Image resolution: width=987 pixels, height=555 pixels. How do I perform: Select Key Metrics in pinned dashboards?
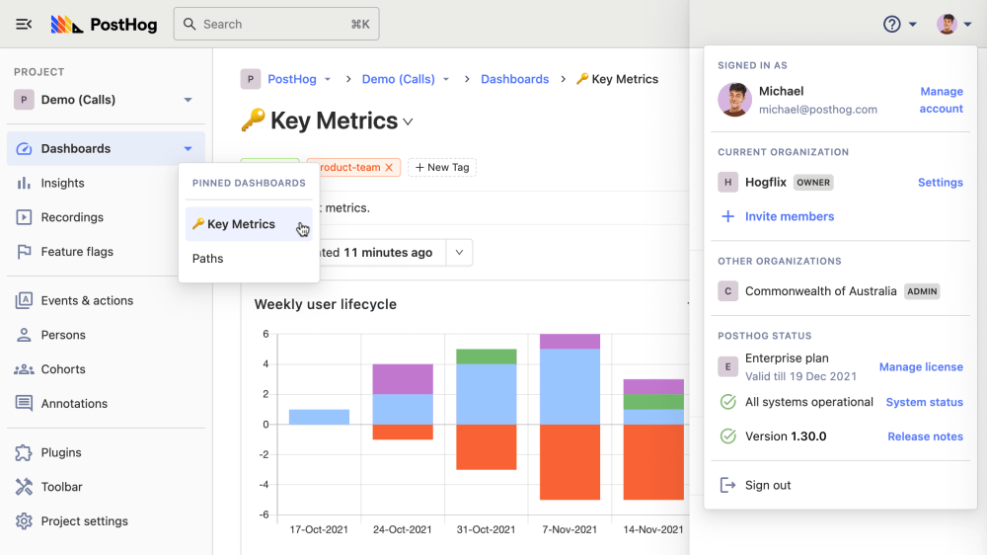tap(249, 224)
